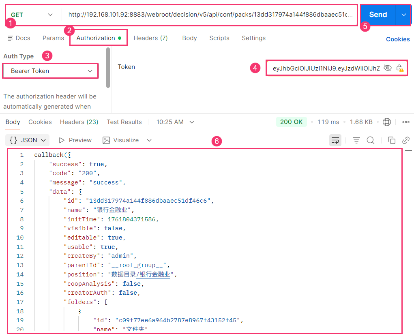Click the blue Send button
414x334 pixels.
tap(378, 15)
